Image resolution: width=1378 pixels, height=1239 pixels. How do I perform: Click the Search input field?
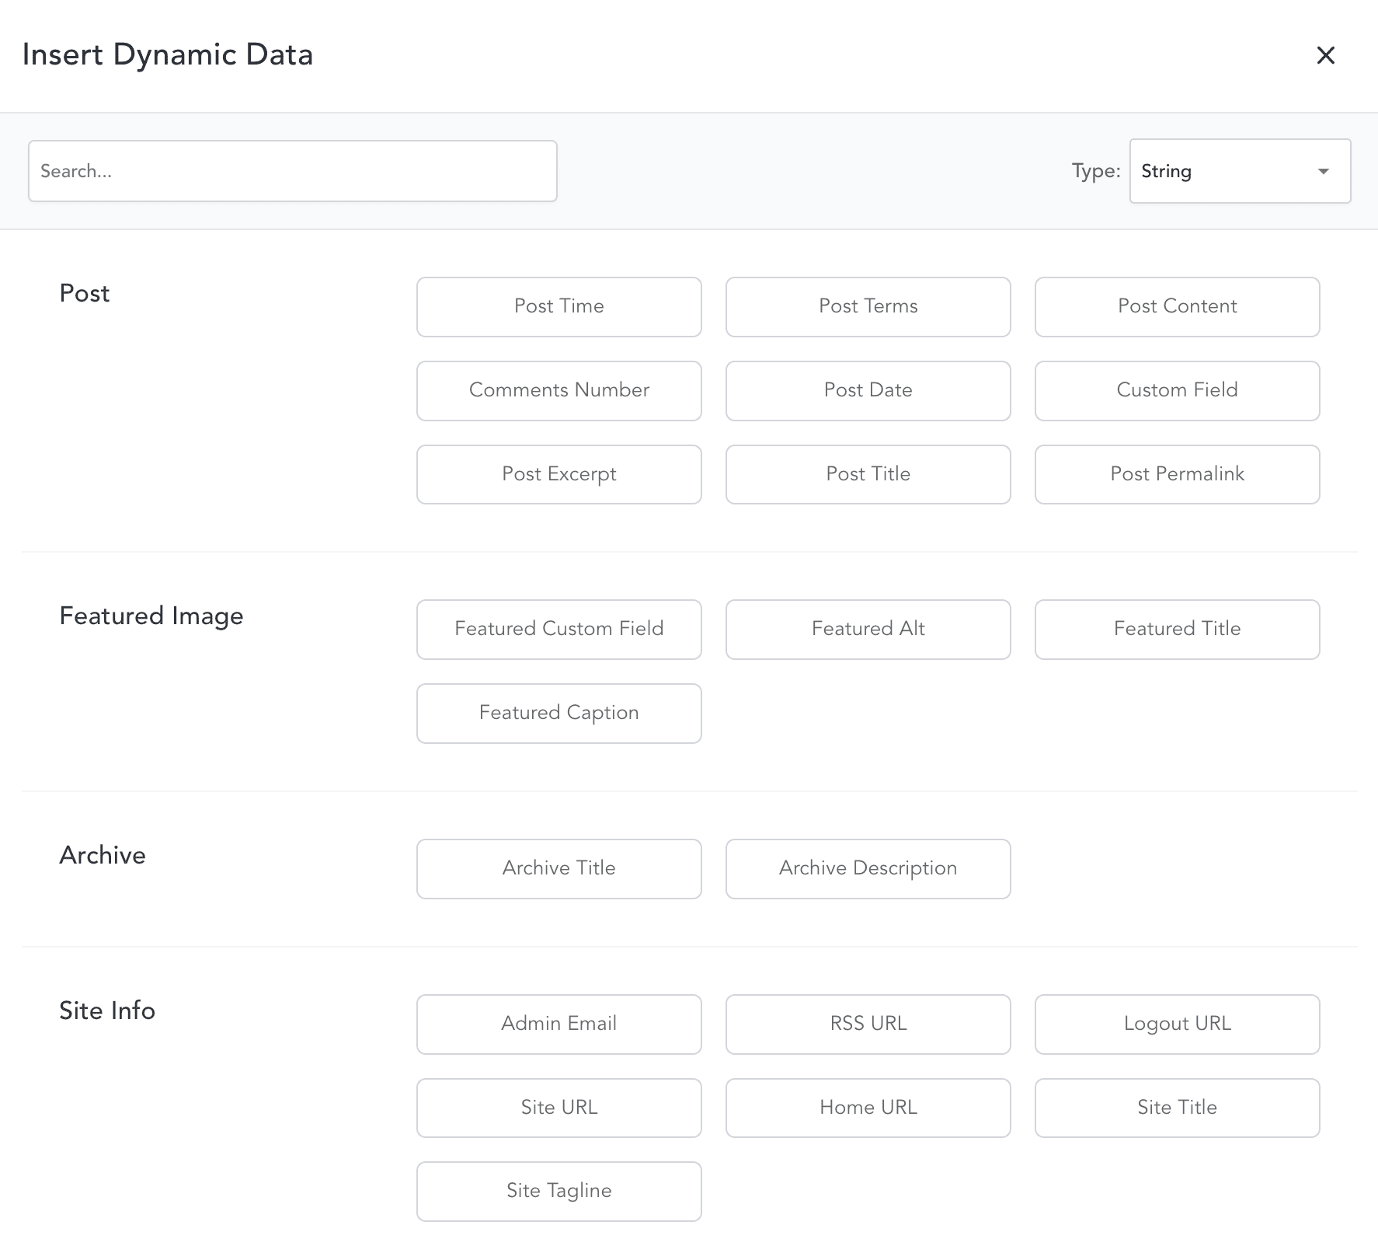tap(292, 171)
